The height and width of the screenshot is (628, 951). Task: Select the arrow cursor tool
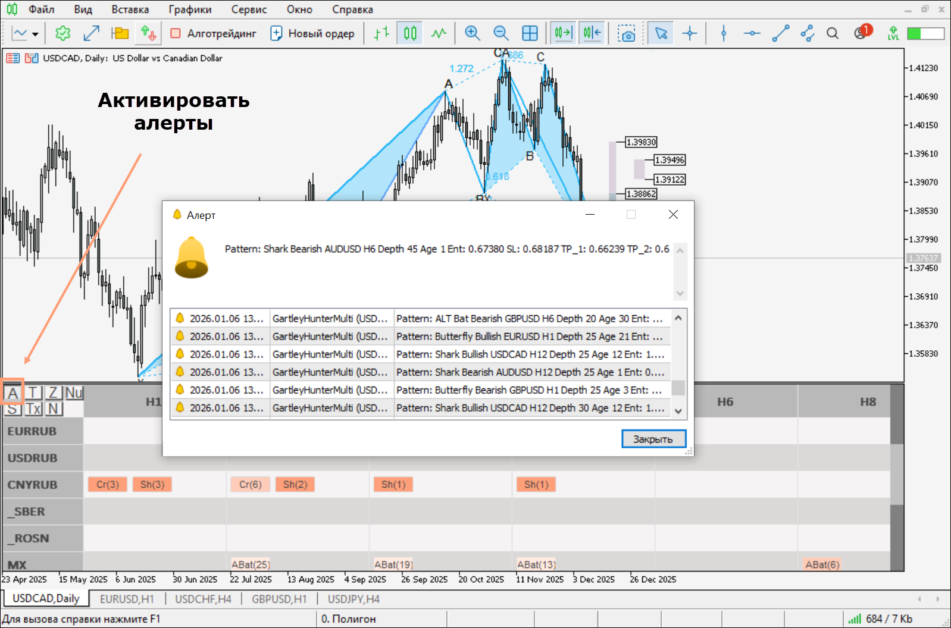tap(661, 33)
